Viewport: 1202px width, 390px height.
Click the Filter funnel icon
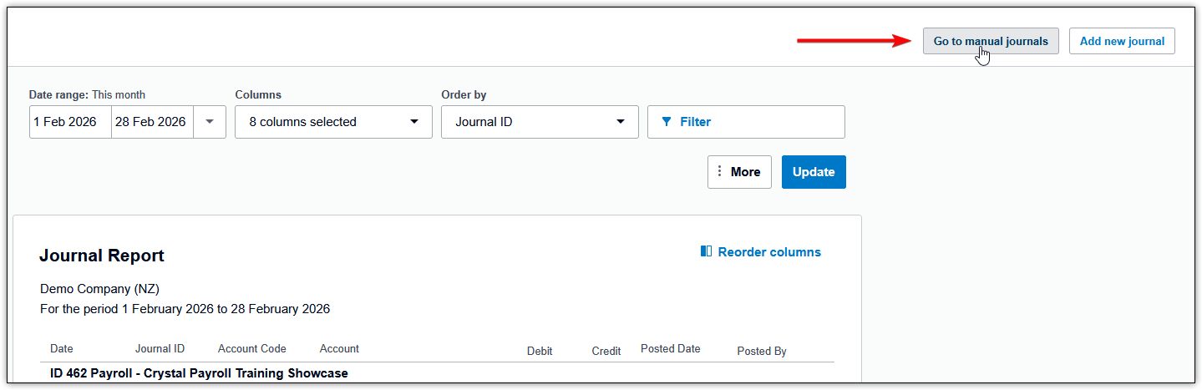(x=667, y=122)
